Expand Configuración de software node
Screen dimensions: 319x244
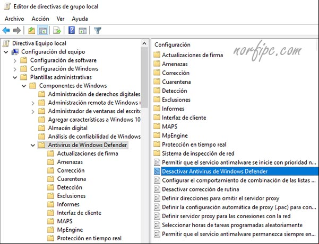pos(15,61)
